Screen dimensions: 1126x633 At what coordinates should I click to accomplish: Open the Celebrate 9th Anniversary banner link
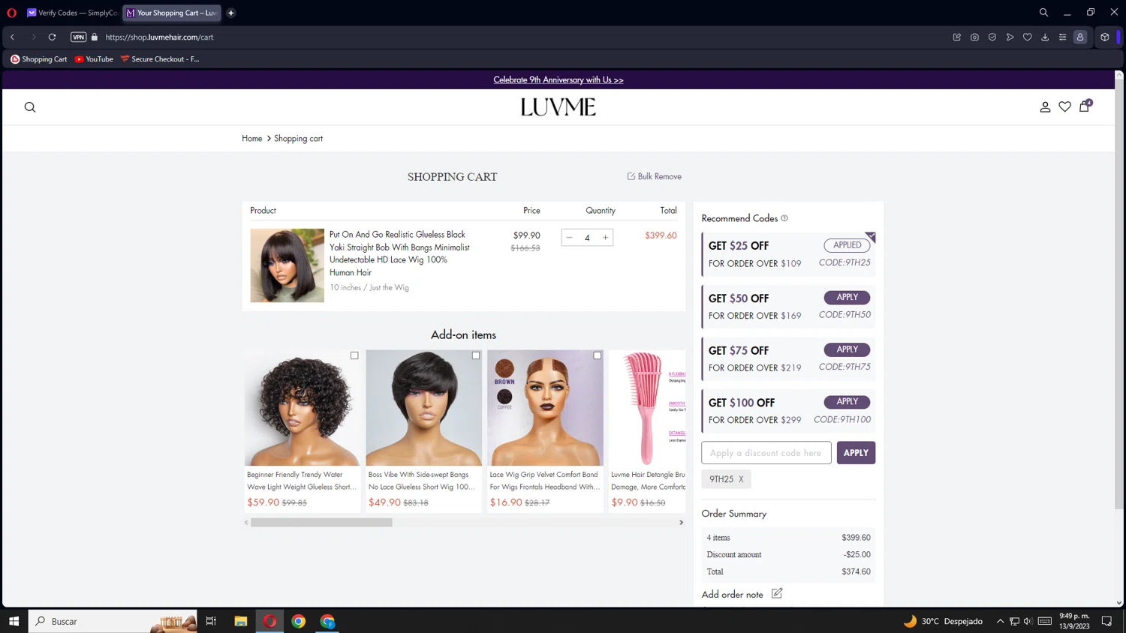pyautogui.click(x=558, y=79)
